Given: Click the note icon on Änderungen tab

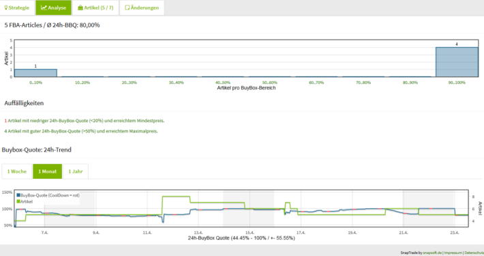Looking at the screenshot, I should click(x=127, y=8).
